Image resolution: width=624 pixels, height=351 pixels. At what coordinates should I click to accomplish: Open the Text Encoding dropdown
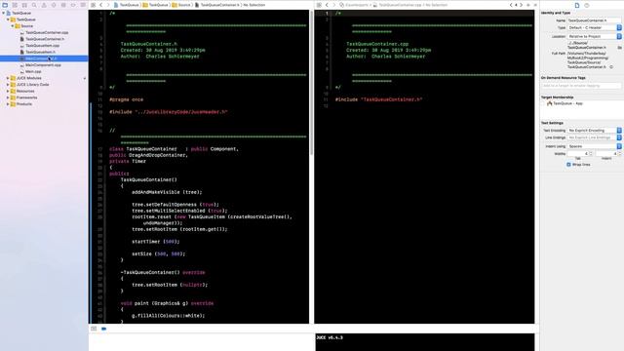(x=594, y=131)
